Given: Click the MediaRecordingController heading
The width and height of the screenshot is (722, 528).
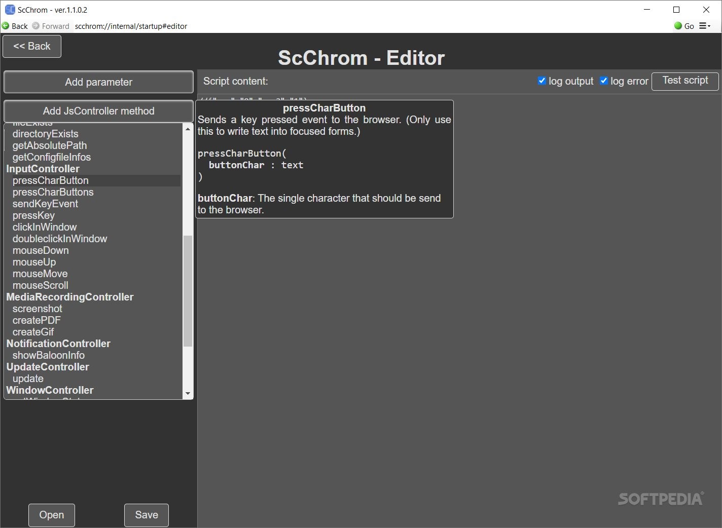Looking at the screenshot, I should click(x=70, y=297).
